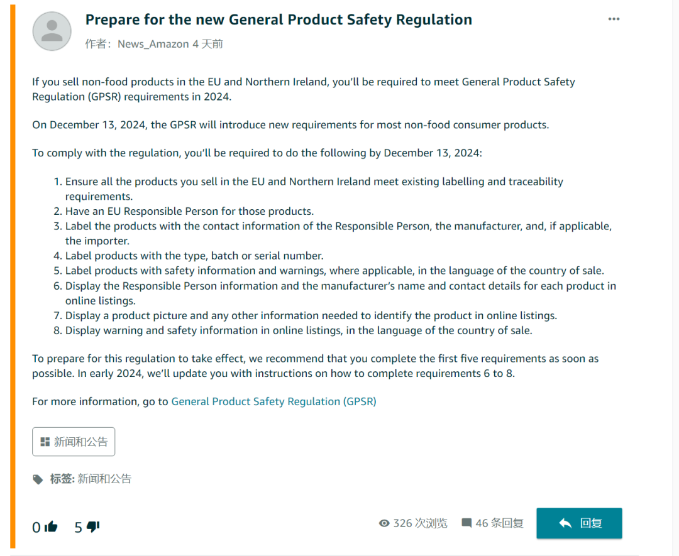679x556 pixels.
Task: Click the eye icon beside the view count
Action: pyautogui.click(x=384, y=523)
